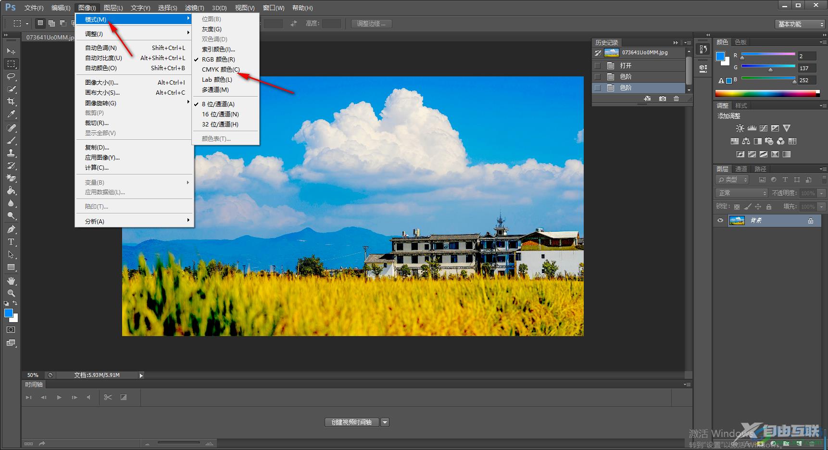The image size is (828, 450).
Task: Open the layer filter 类型 dropdown
Action: (732, 180)
